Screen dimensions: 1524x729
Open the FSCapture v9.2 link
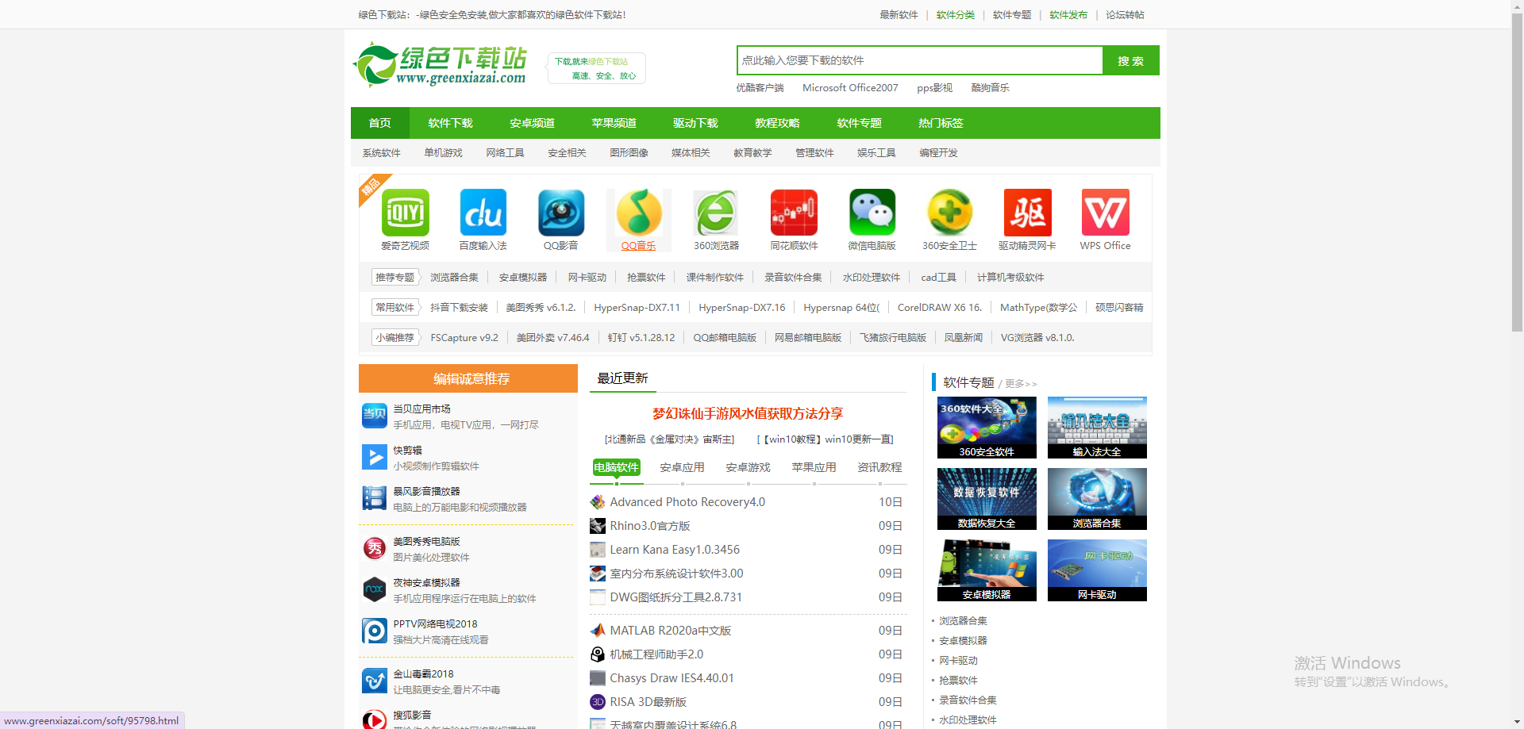point(464,338)
